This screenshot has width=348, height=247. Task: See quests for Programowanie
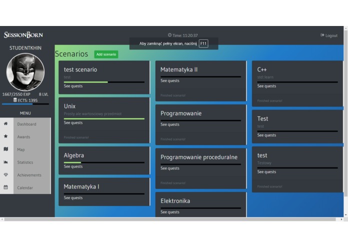[x=170, y=124]
